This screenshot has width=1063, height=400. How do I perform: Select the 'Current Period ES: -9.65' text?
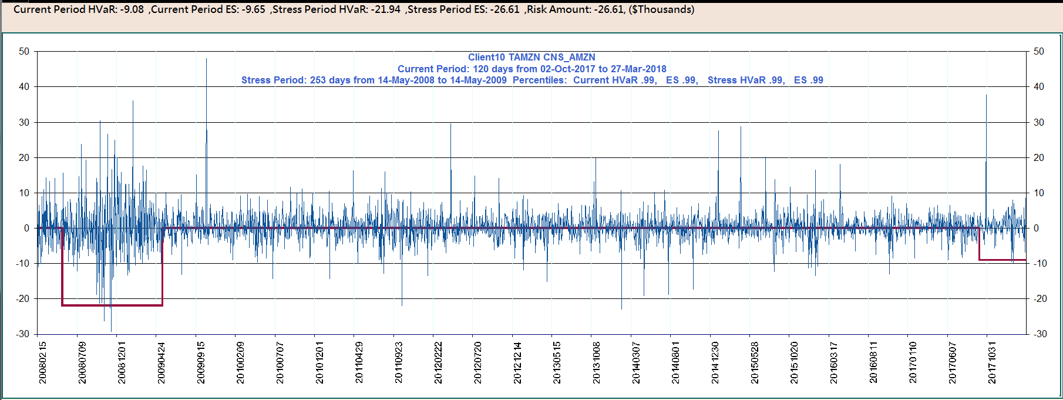[x=208, y=9]
